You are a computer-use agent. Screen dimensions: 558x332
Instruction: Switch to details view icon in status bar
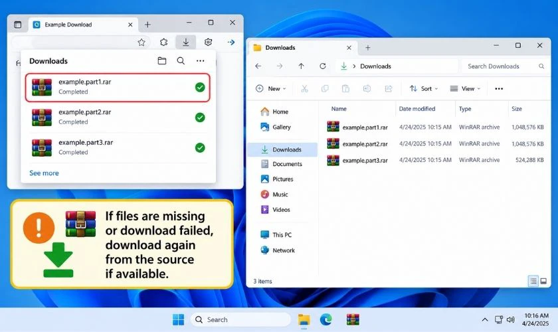coord(533,281)
